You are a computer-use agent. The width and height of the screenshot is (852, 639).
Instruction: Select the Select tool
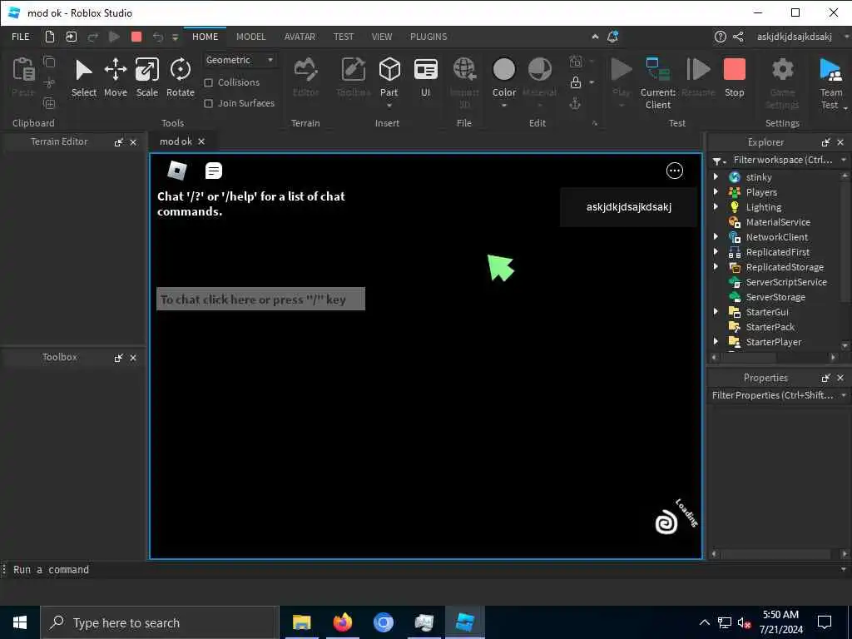pyautogui.click(x=84, y=77)
